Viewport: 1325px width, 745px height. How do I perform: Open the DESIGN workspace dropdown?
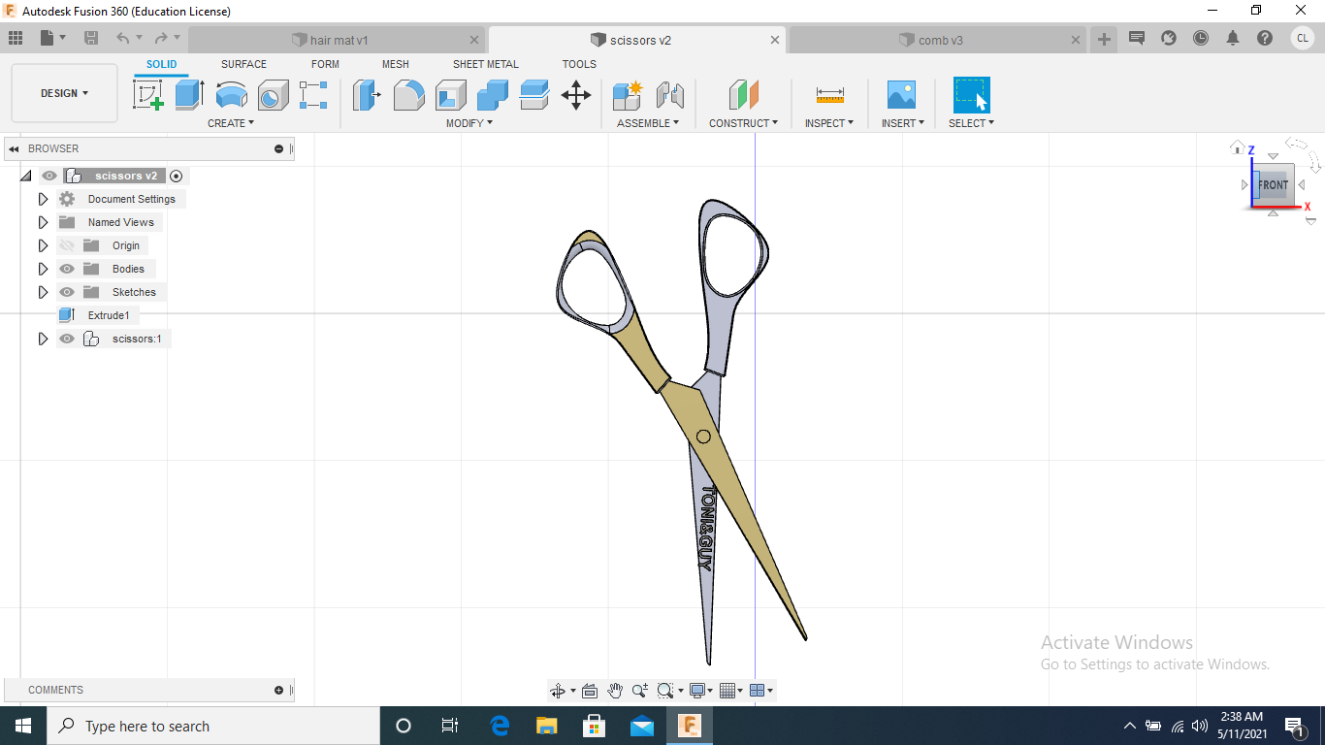pyautogui.click(x=64, y=93)
